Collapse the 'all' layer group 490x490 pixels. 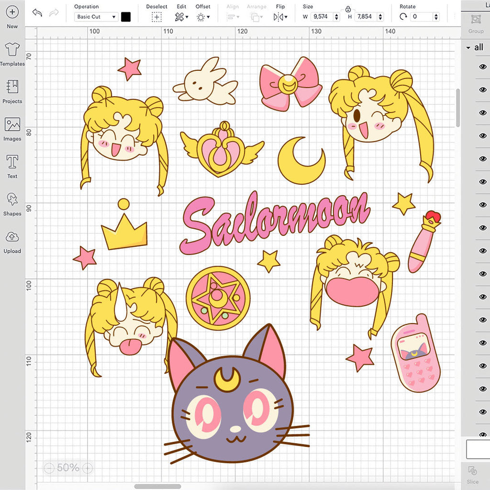pos(468,47)
